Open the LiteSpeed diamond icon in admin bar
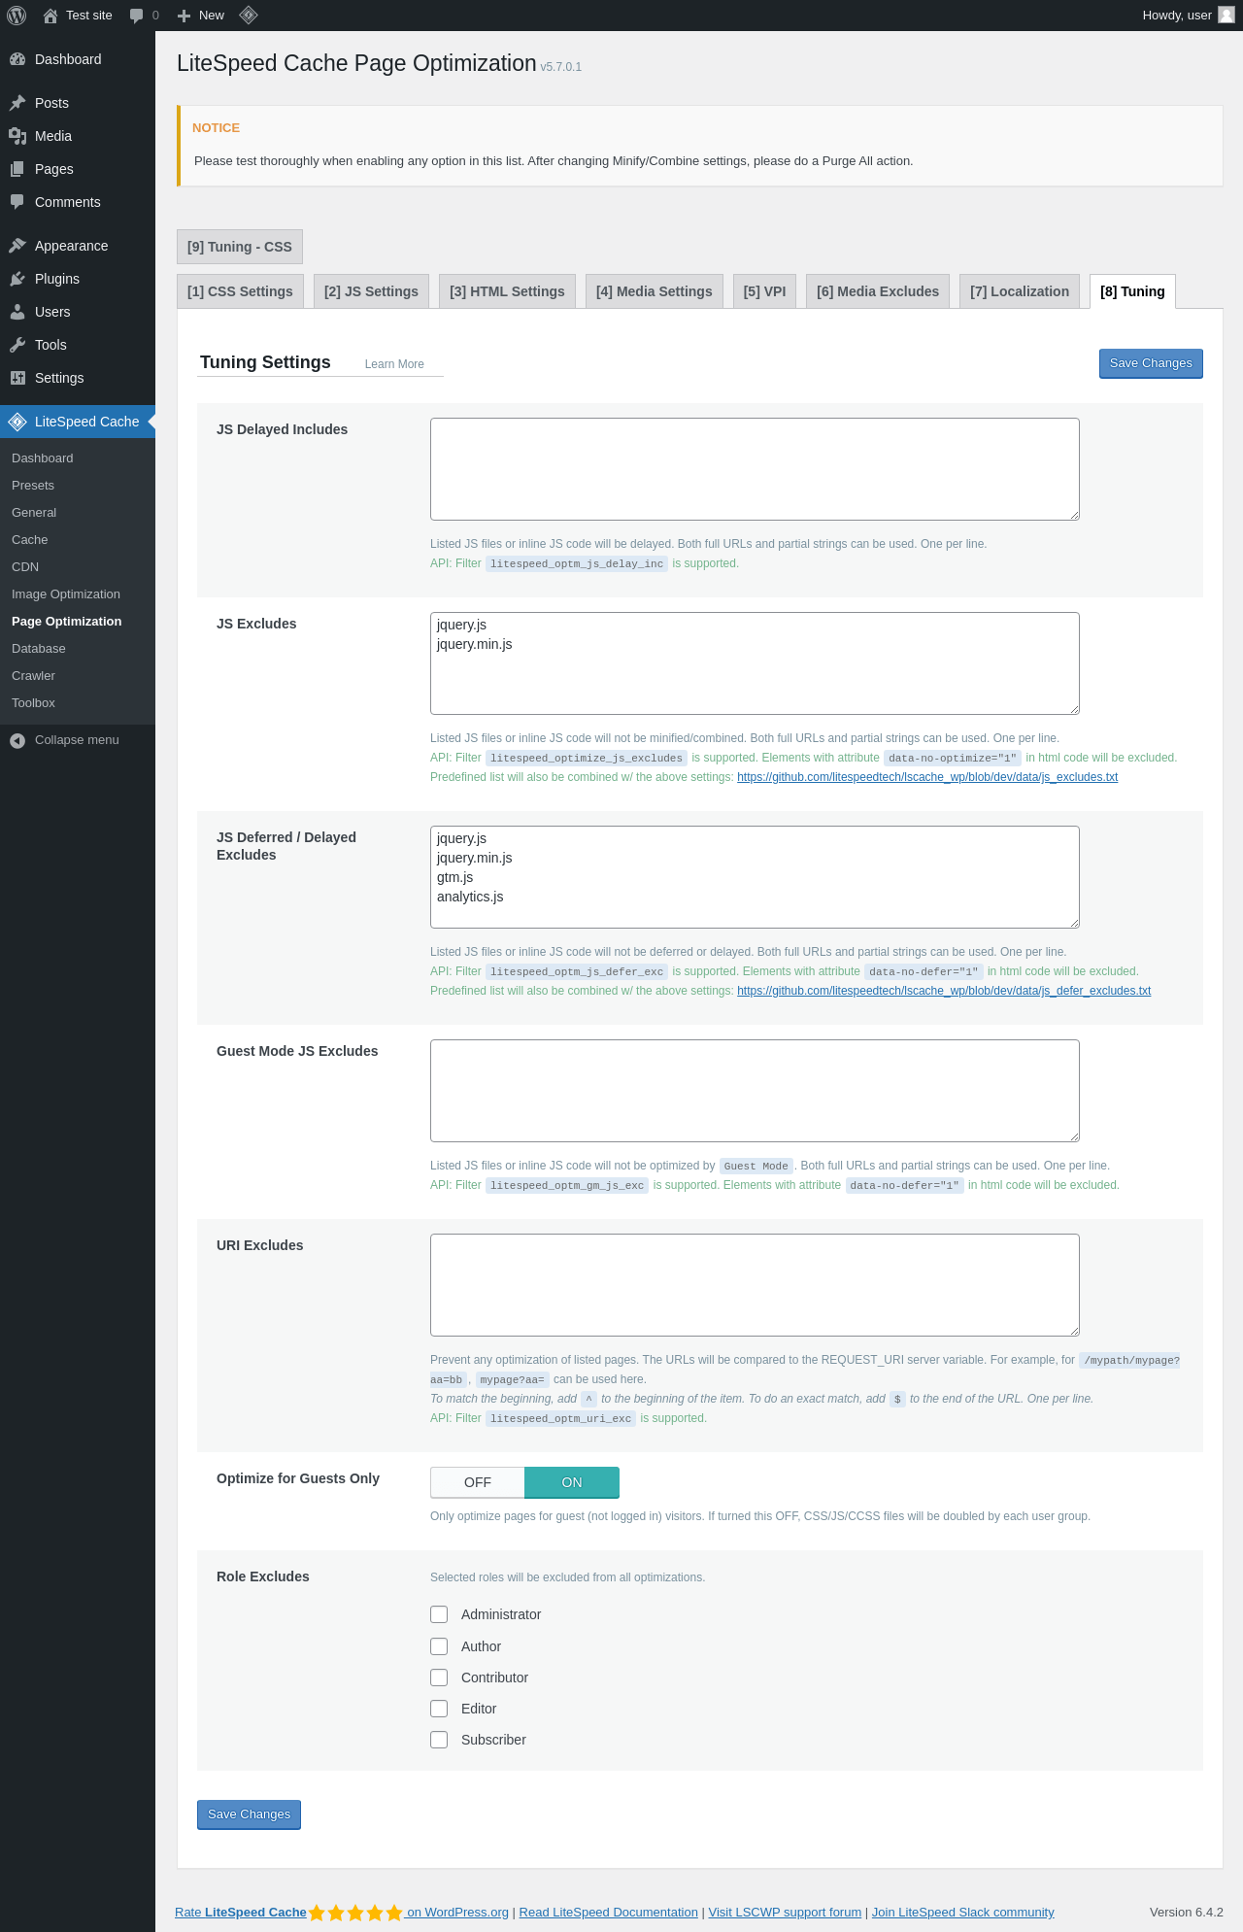 click(x=249, y=16)
